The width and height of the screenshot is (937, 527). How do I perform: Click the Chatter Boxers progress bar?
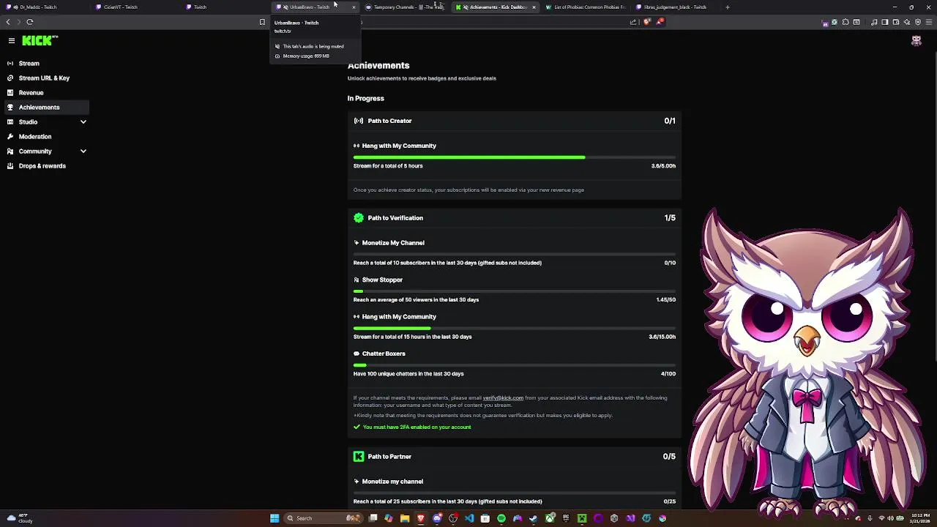(514, 365)
